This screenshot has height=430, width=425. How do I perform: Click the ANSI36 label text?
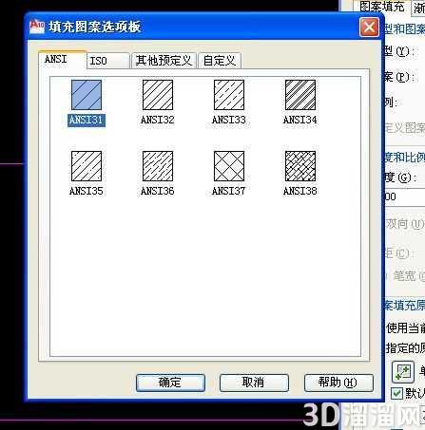(158, 191)
